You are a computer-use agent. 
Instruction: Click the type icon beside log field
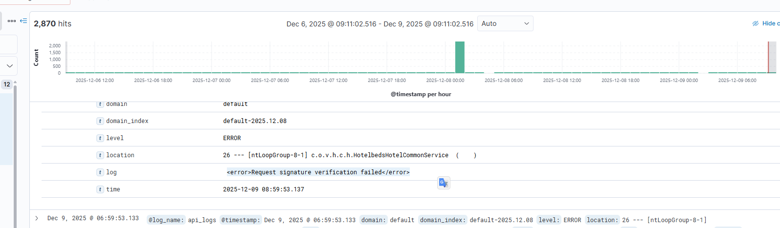[x=100, y=172]
